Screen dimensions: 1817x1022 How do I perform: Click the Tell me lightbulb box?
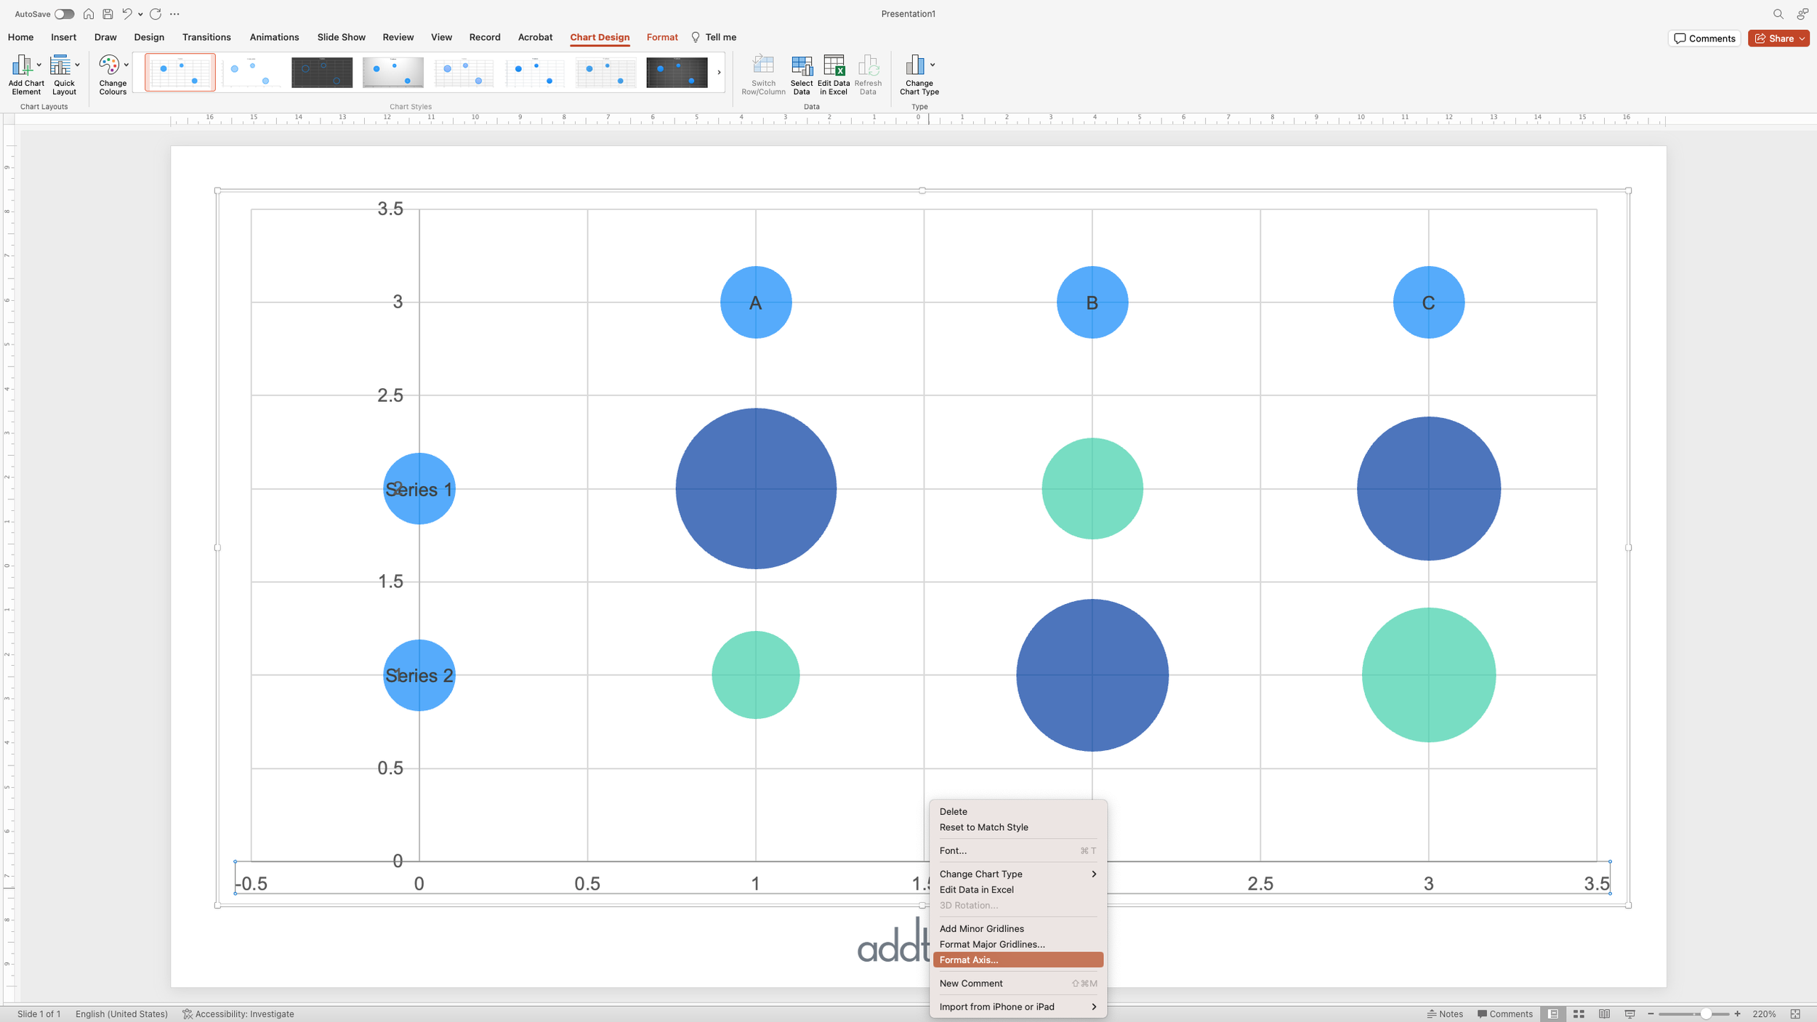[714, 37]
